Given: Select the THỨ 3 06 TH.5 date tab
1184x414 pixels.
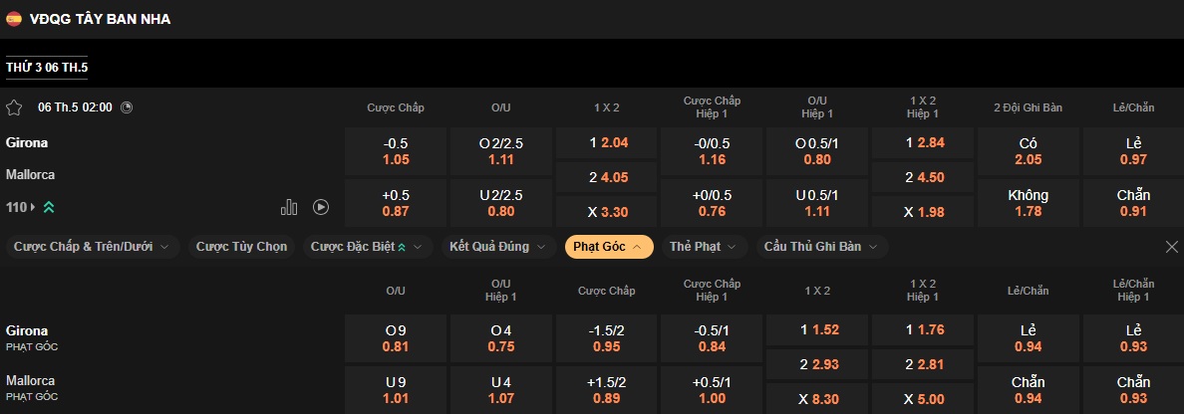Looking at the screenshot, I should point(47,67).
